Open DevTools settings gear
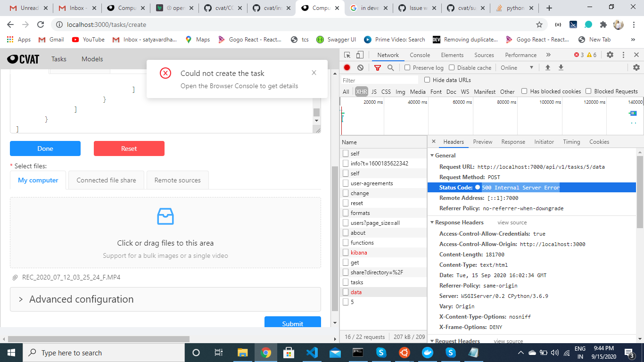Screen dimensions: 644x362 point(610,55)
